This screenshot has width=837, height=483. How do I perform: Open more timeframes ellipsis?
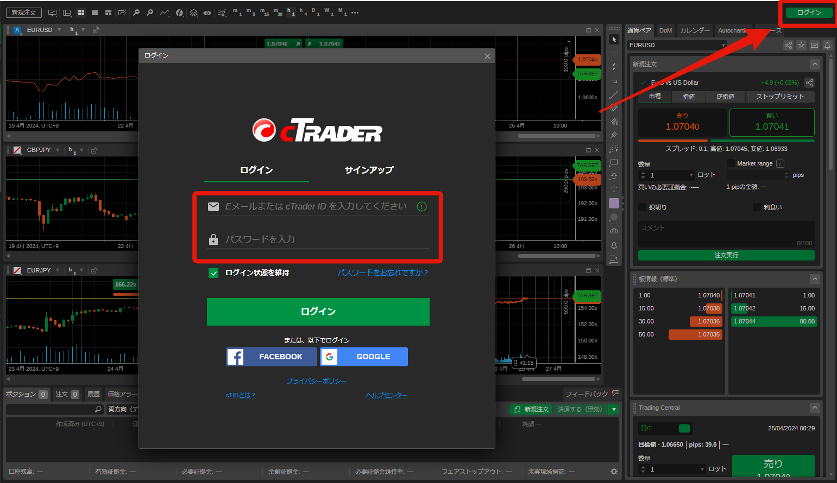tap(355, 12)
